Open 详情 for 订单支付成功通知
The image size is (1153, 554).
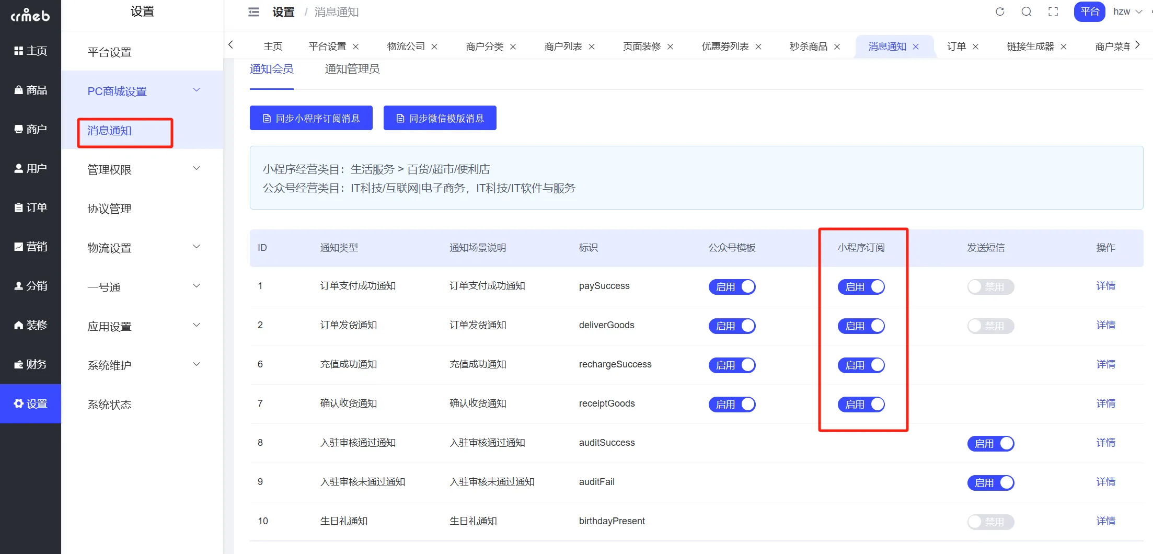[1105, 286]
